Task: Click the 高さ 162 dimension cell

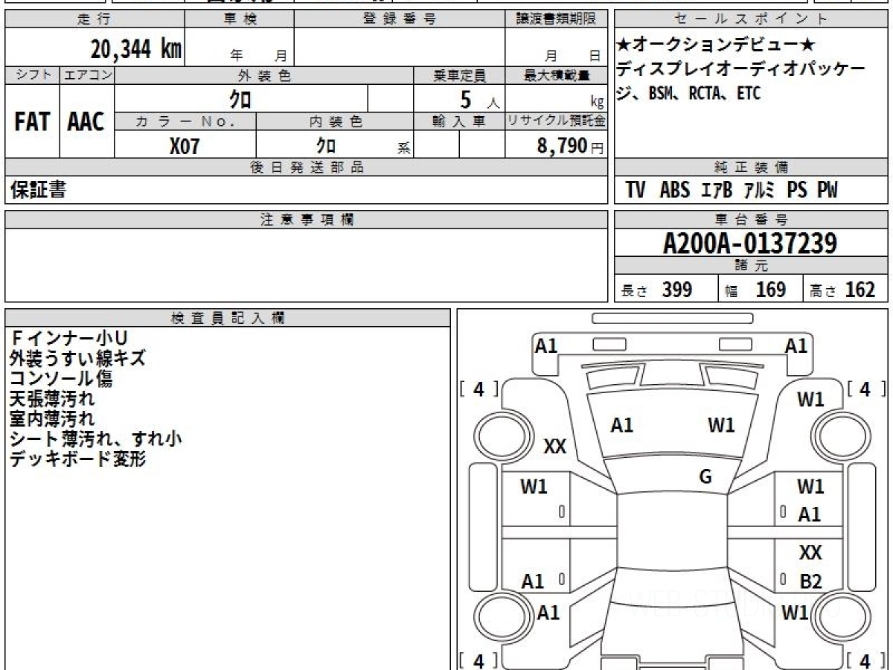Action: 845,290
